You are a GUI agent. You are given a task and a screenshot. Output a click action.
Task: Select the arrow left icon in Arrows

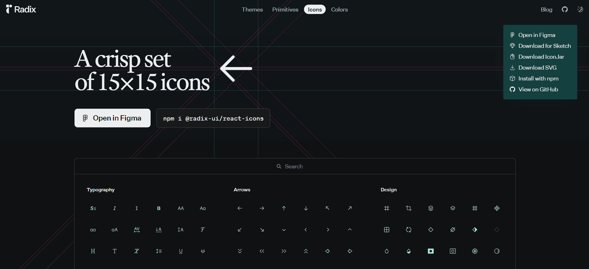240,208
